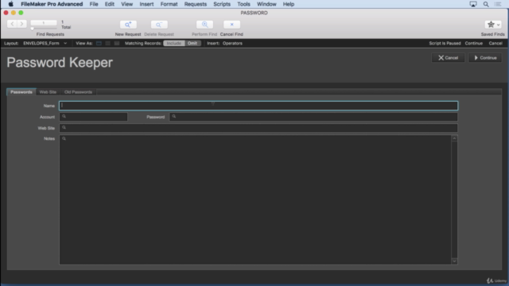This screenshot has height=286, width=509.
Task: Open the View menu
Action: pyautogui.click(x=127, y=4)
